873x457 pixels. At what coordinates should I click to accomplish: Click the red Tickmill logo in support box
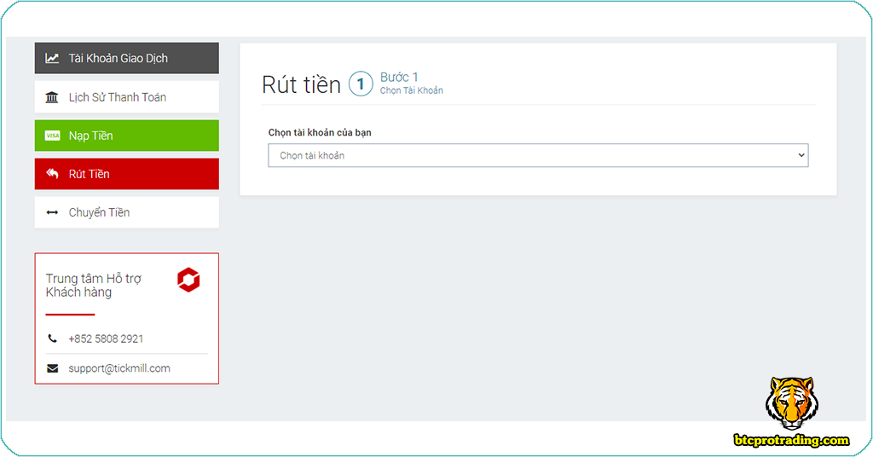point(188,281)
